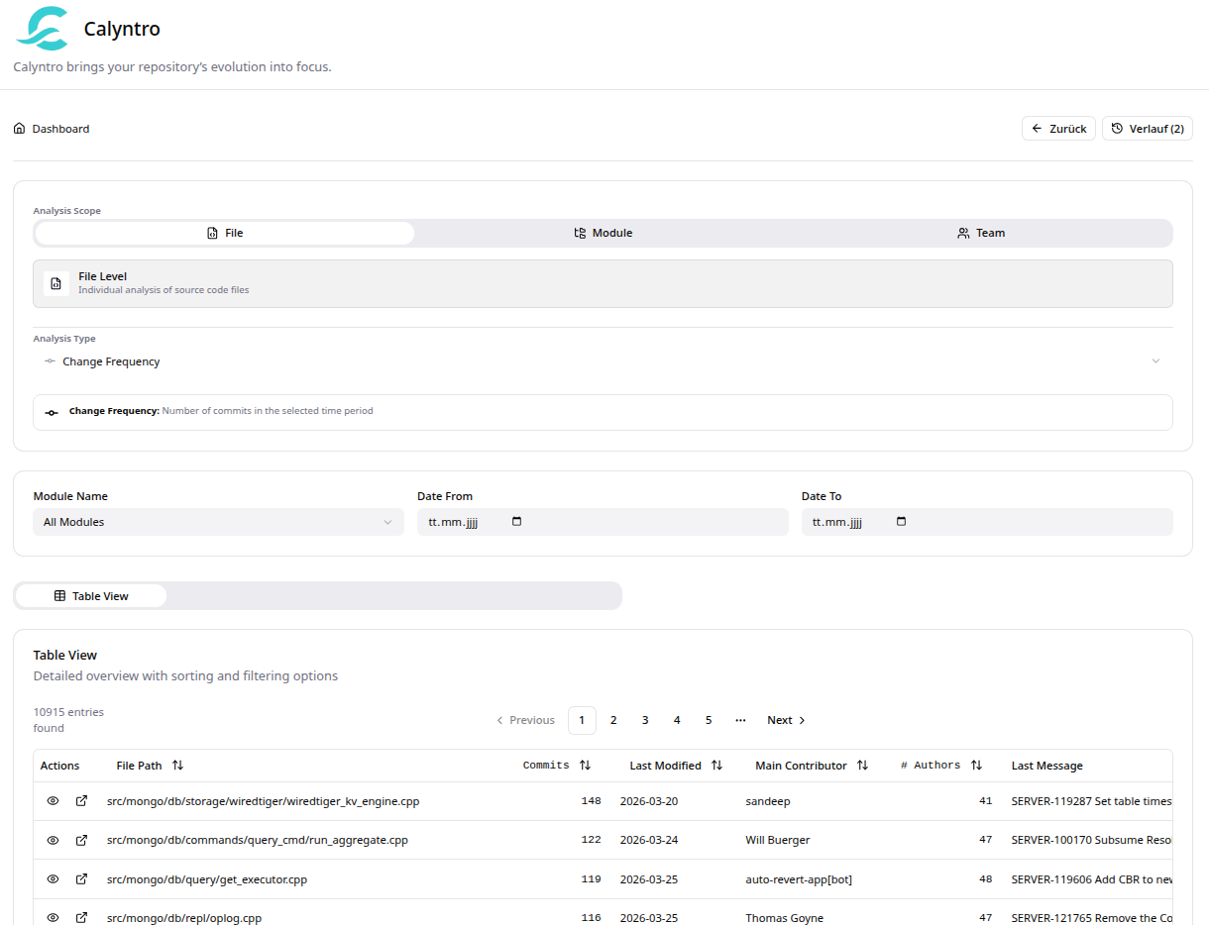Show details via eye icon for oplog.cpp row
Image resolution: width=1209 pixels, height=925 pixels.
point(53,917)
